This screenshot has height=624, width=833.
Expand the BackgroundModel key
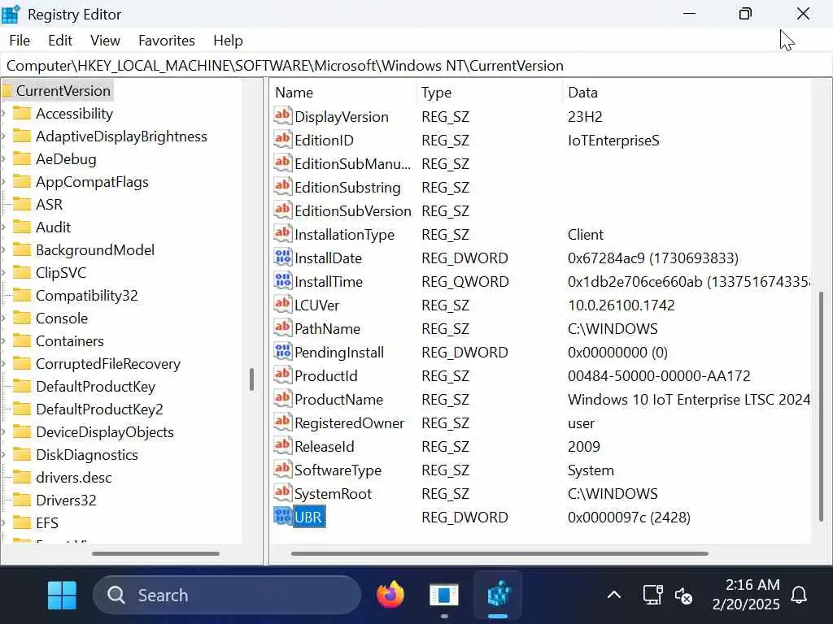pyautogui.click(x=4, y=250)
